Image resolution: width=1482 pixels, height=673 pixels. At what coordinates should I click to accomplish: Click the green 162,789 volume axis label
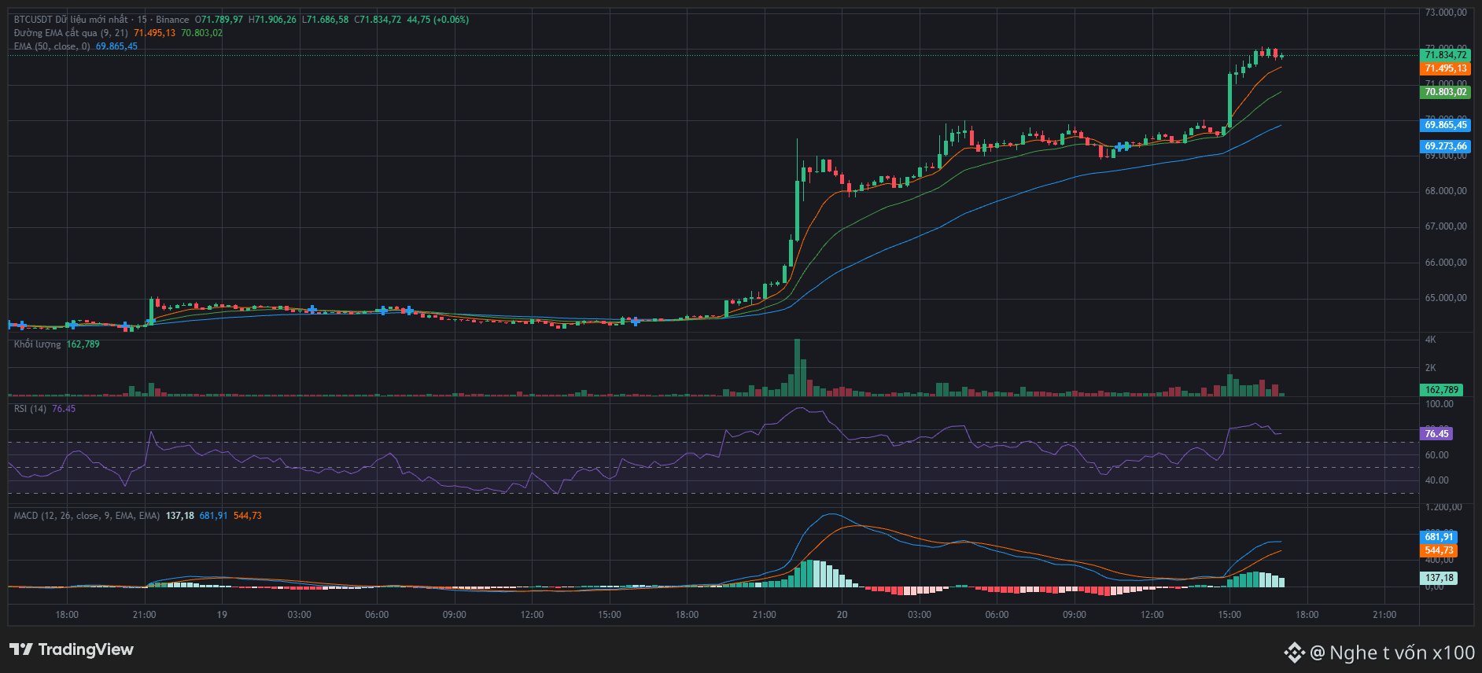coord(1442,390)
